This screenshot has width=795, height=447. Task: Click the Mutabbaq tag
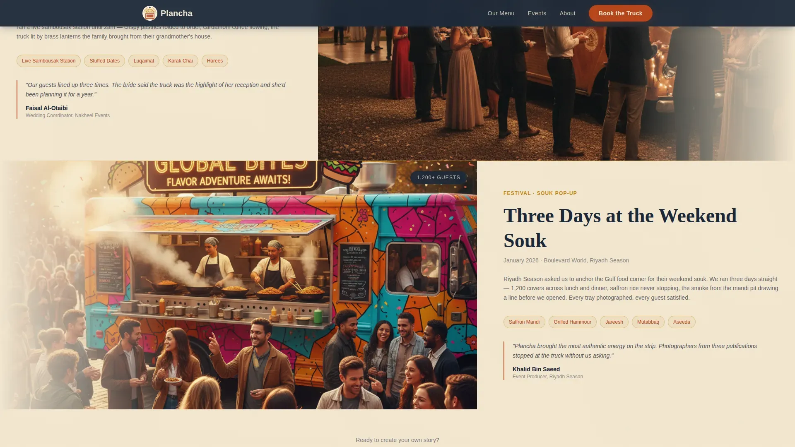click(648, 322)
